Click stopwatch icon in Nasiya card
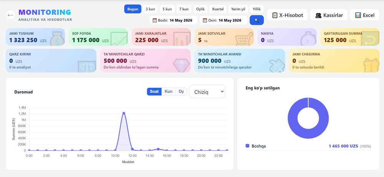The height and width of the screenshot is (177, 384). 308,39
